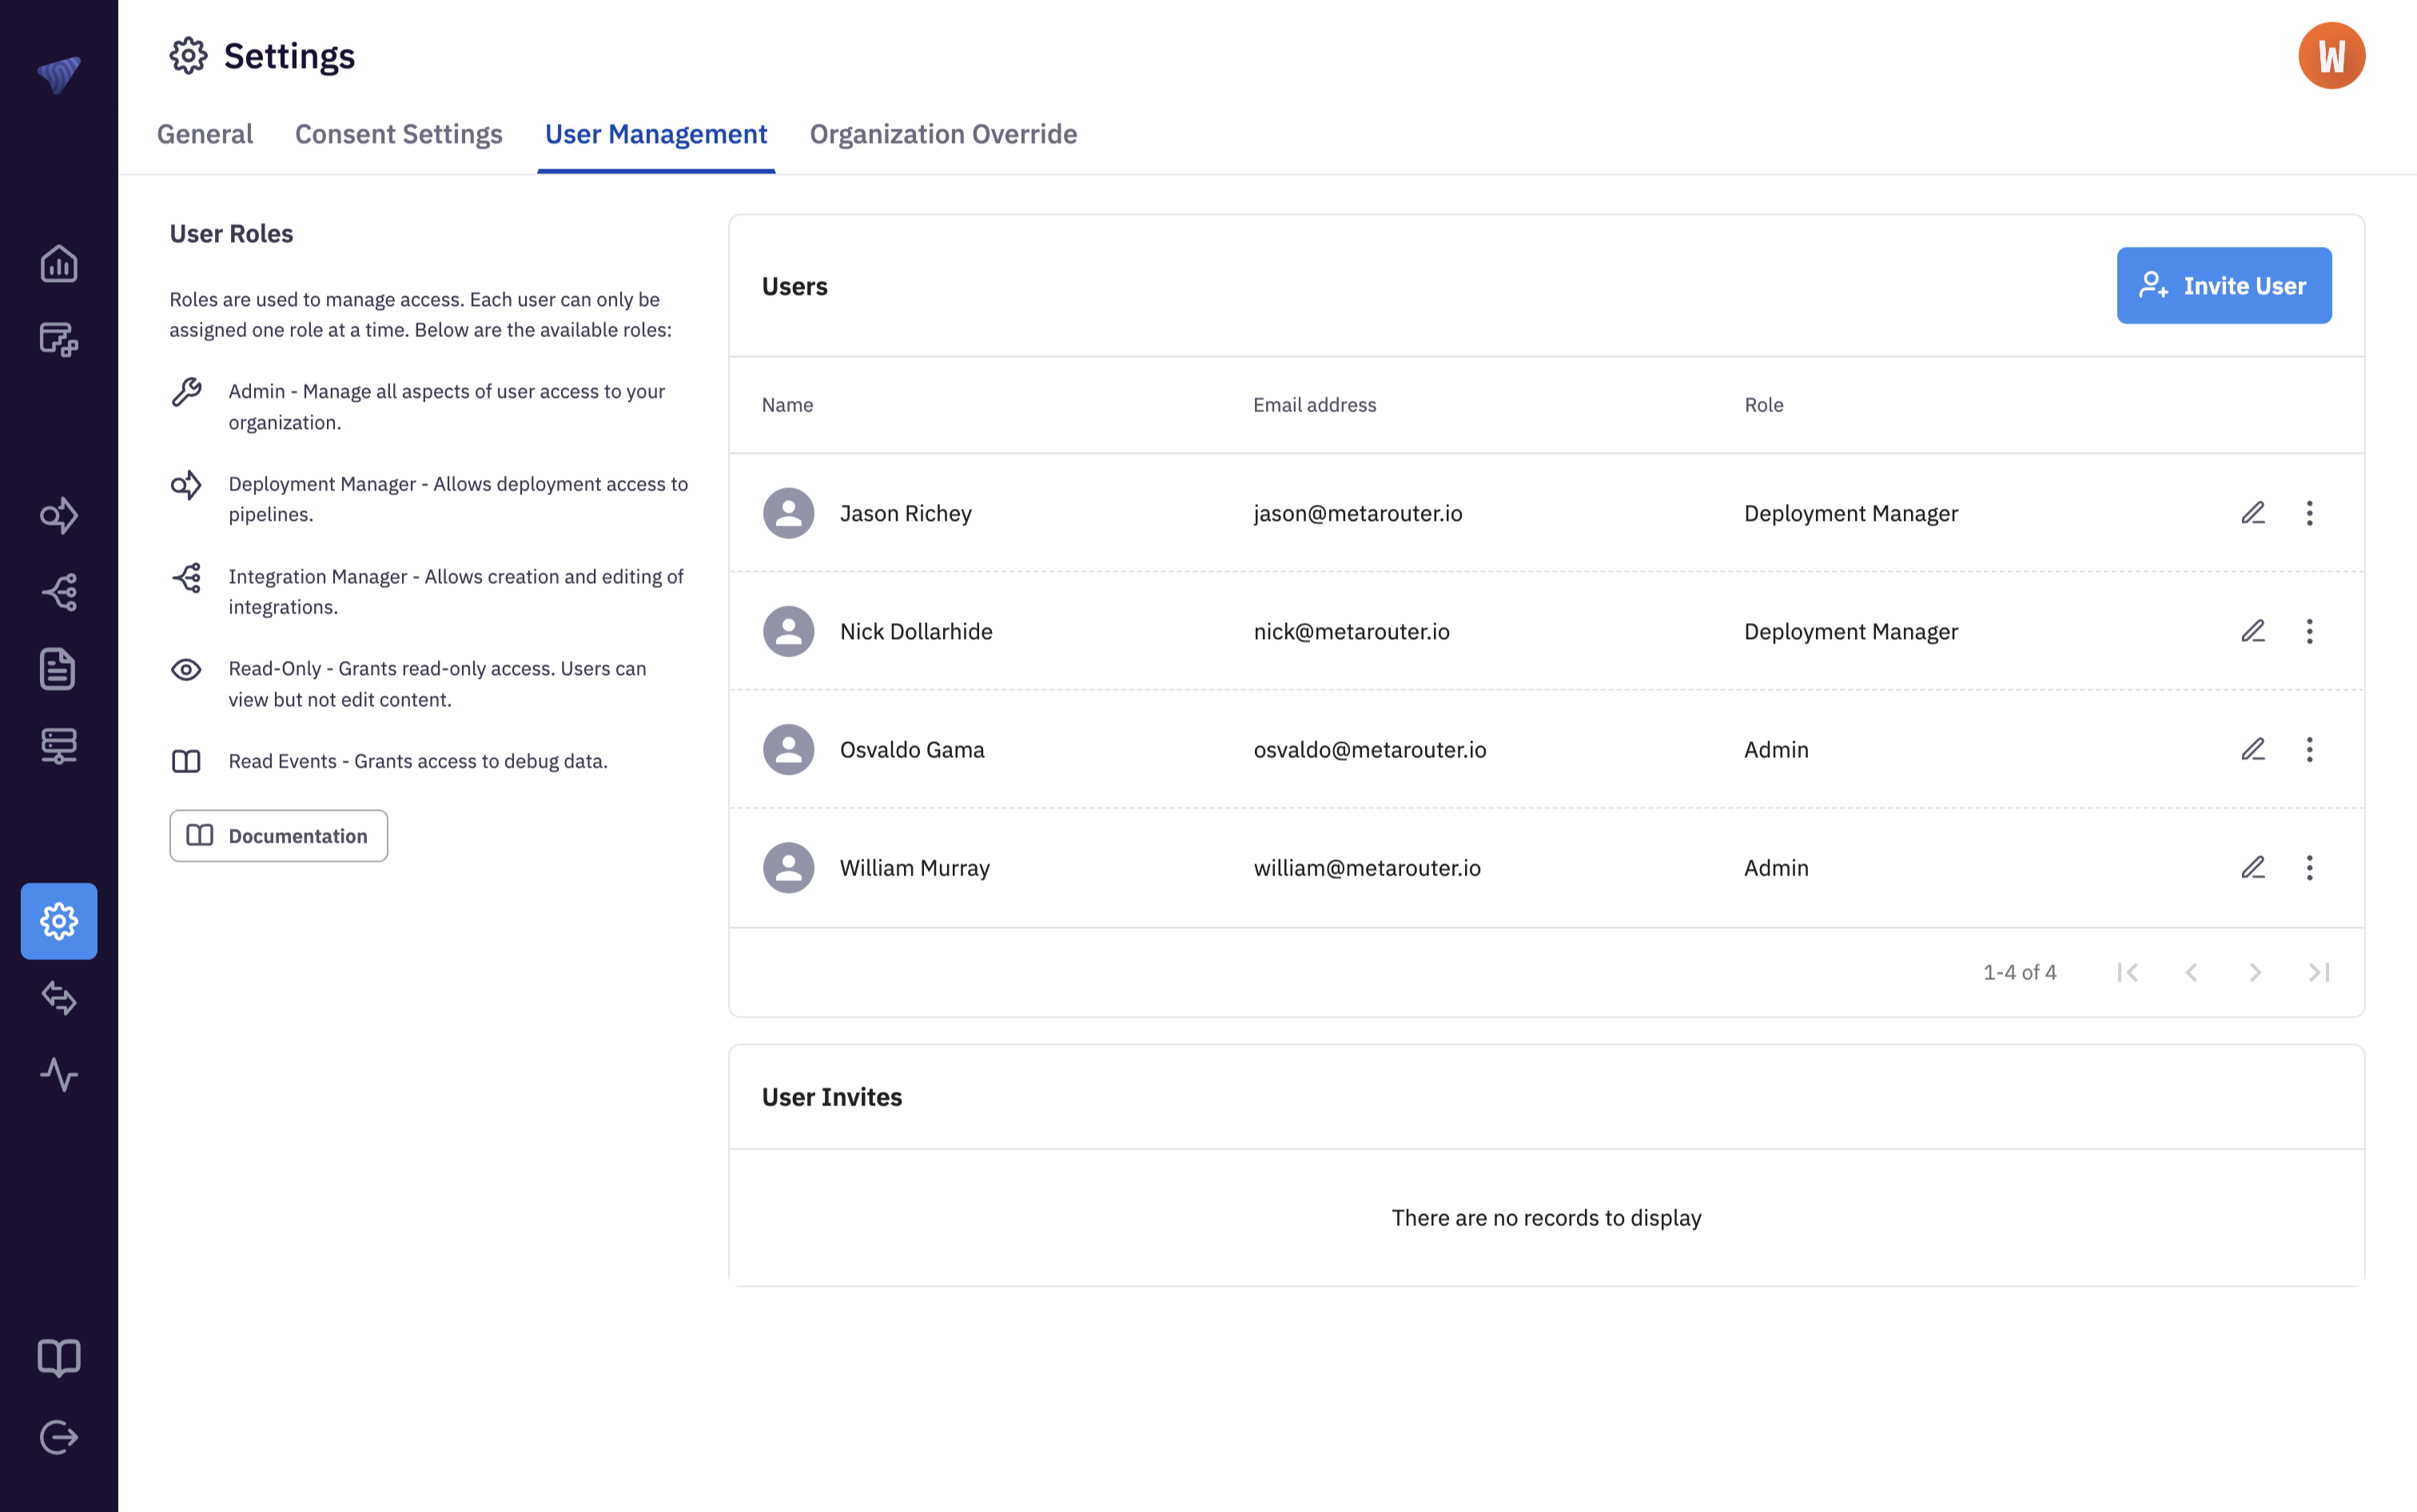This screenshot has width=2417, height=1512.
Task: Click the two-arrows transfer icon in sidebar
Action: [59, 998]
